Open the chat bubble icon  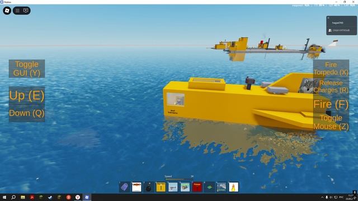coord(26,11)
